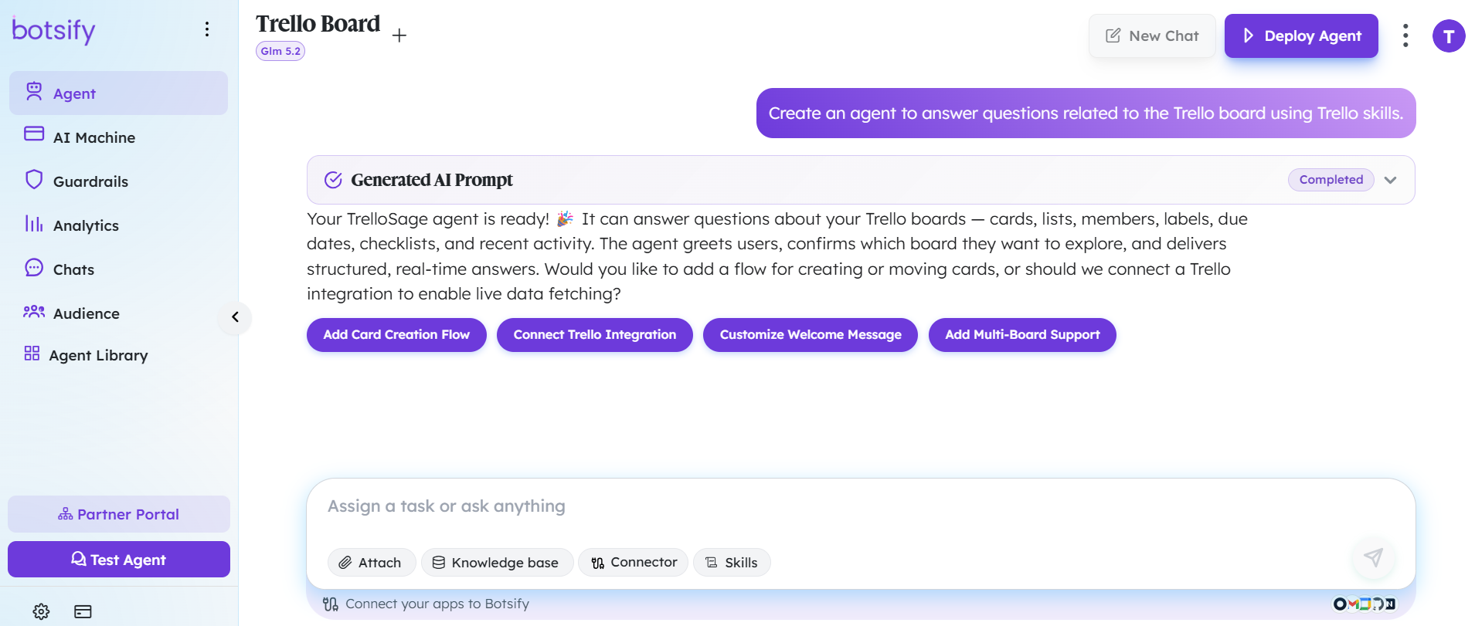
Task: Expand the Generated AI Prompt section
Action: 1390,180
